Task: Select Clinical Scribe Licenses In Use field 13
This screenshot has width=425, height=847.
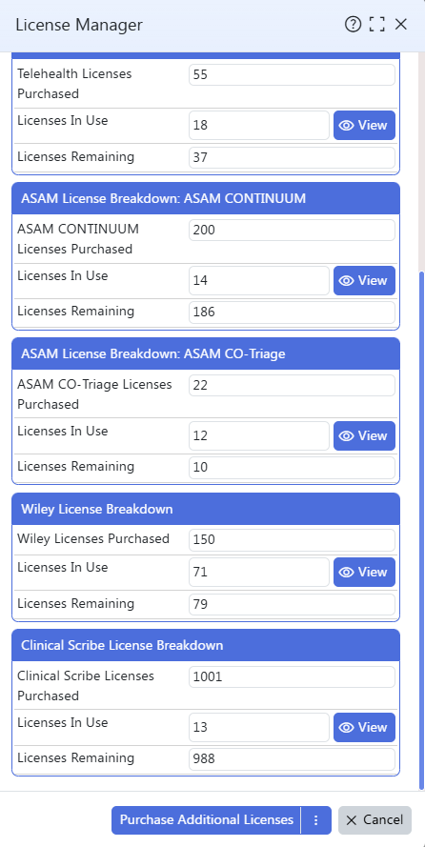Action: [259, 727]
